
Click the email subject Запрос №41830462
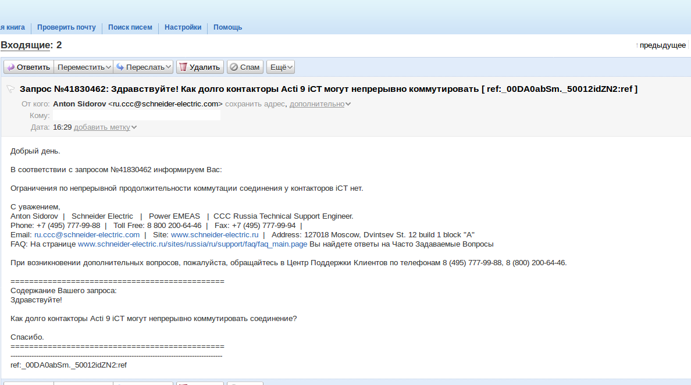pos(328,89)
